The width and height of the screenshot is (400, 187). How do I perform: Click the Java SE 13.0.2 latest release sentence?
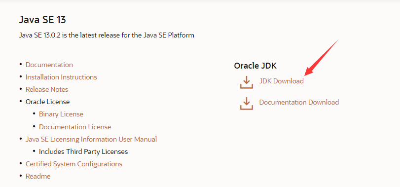click(x=107, y=35)
